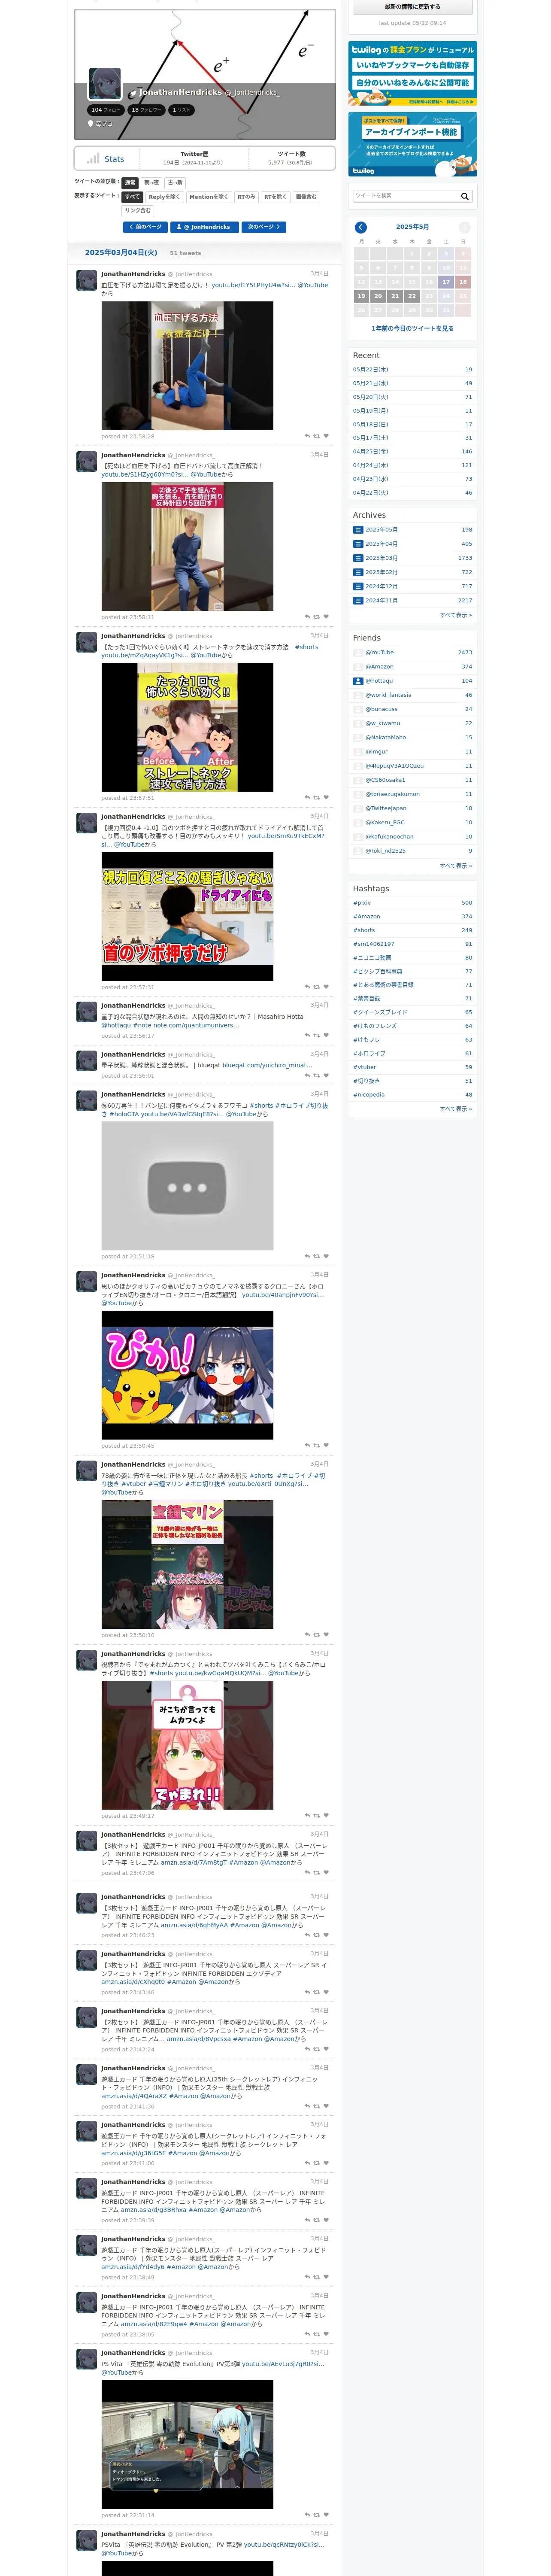This screenshot has height=2576, width=551.
Task: Select calendar day 18
Action: point(463,282)
